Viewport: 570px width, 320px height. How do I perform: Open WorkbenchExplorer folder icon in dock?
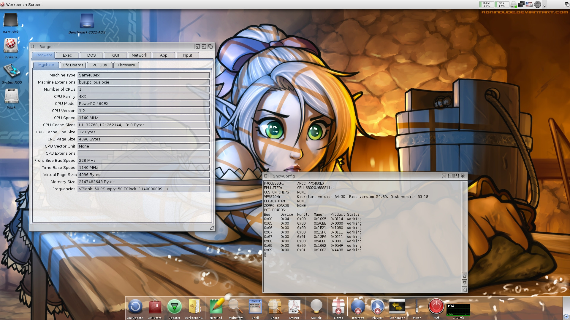(x=194, y=307)
